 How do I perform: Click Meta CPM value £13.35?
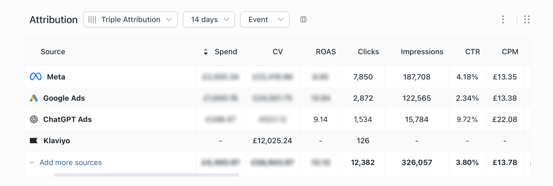point(505,77)
